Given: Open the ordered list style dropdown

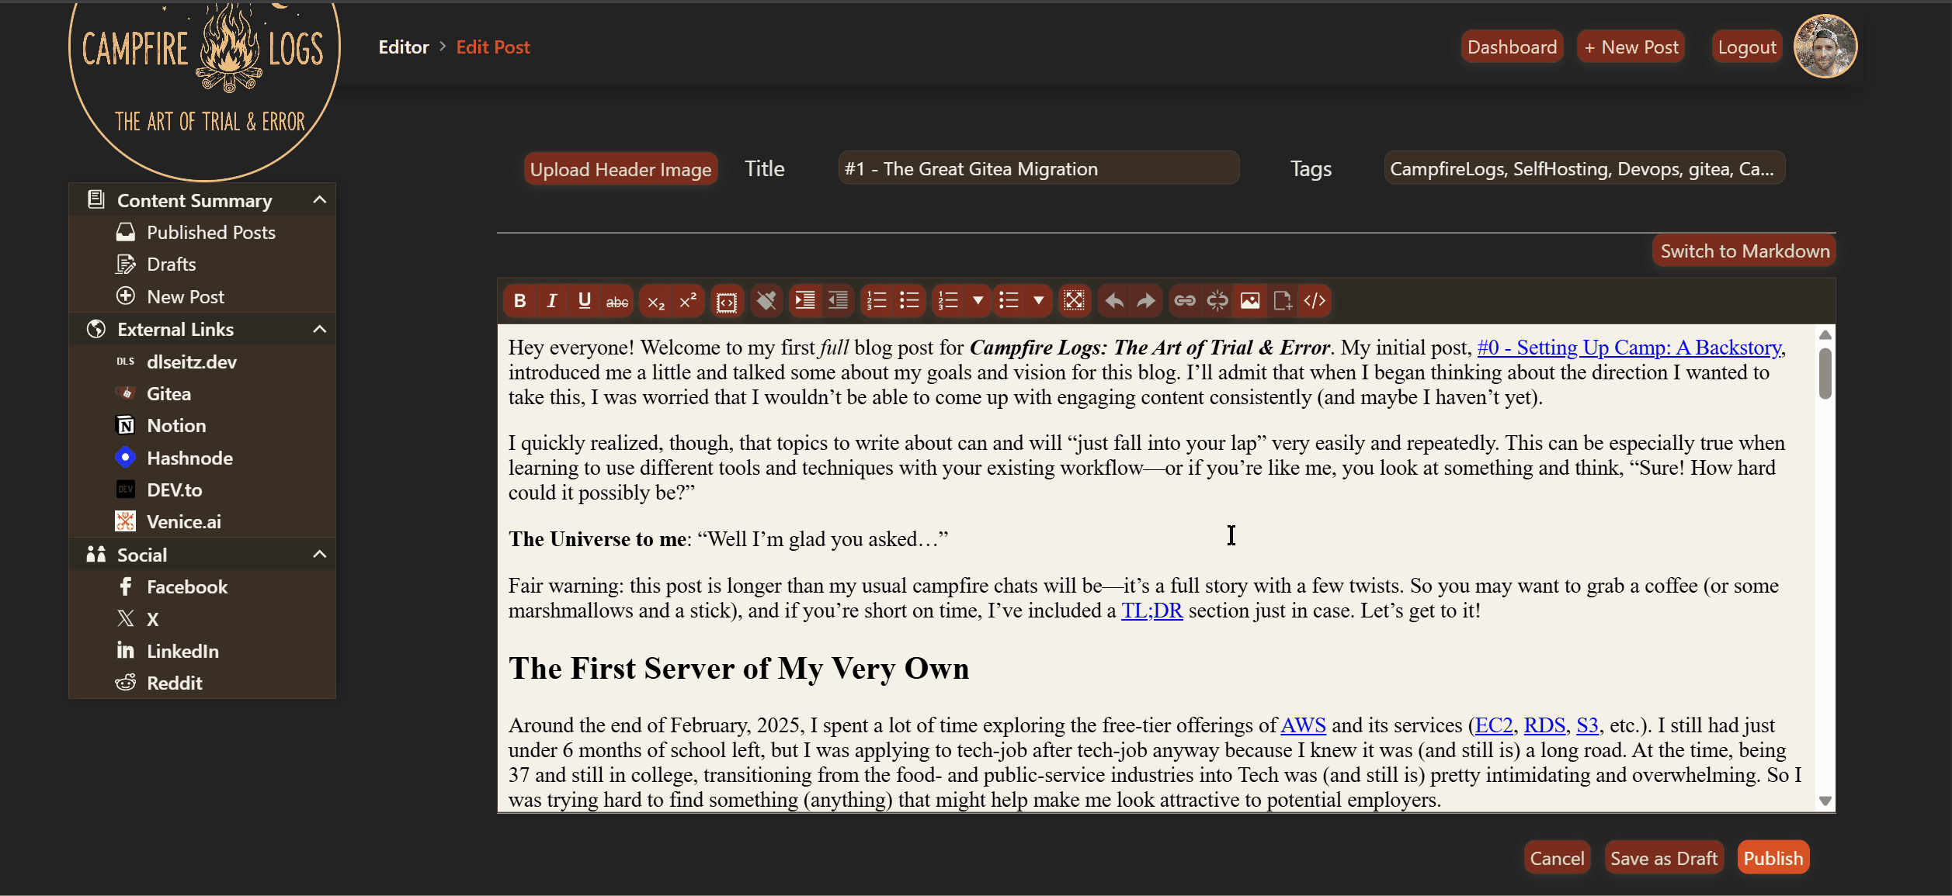Looking at the screenshot, I should tap(978, 301).
